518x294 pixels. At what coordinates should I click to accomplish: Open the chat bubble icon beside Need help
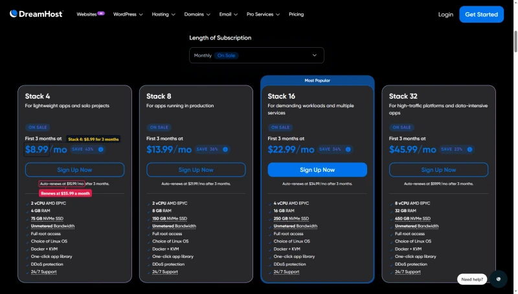point(498,279)
